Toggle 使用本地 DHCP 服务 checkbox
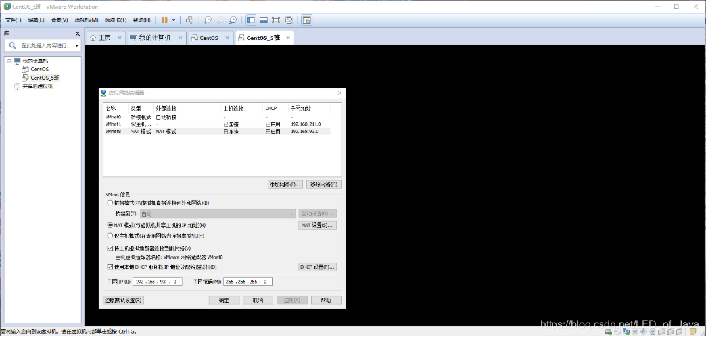The image size is (706, 337). [110, 267]
